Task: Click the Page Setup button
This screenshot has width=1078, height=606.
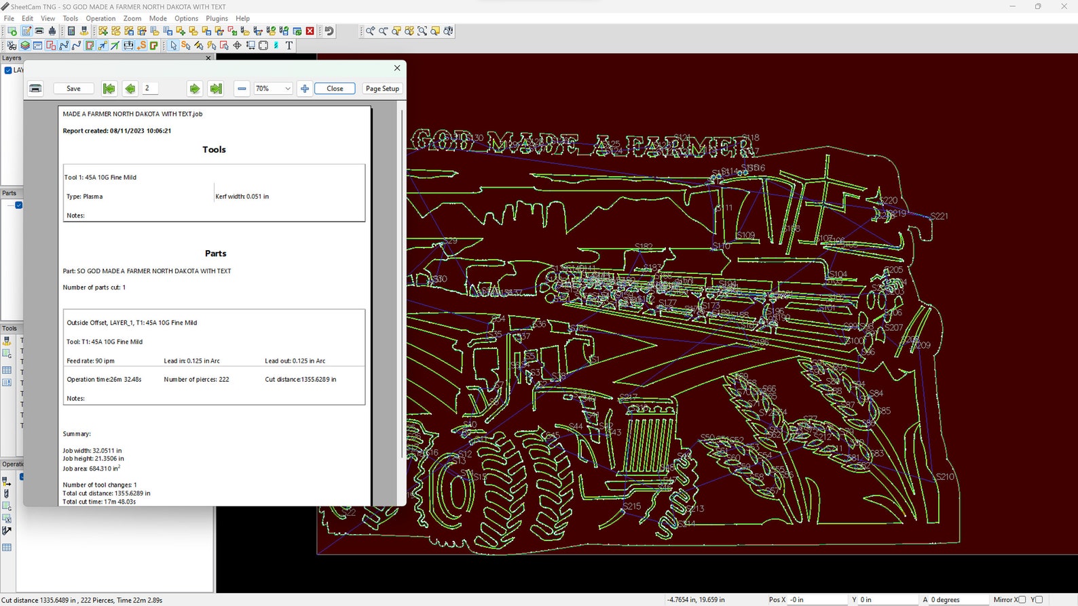Action: 382,89
